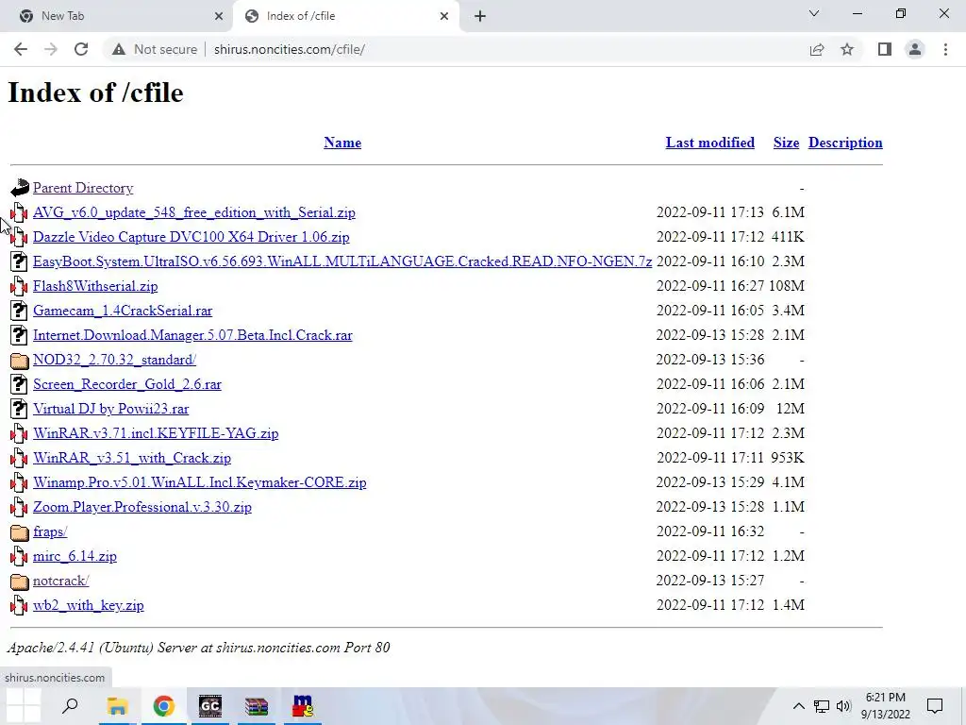Viewport: 966px width, 725px height.
Task: Sort listing by Name
Action: coord(342,143)
